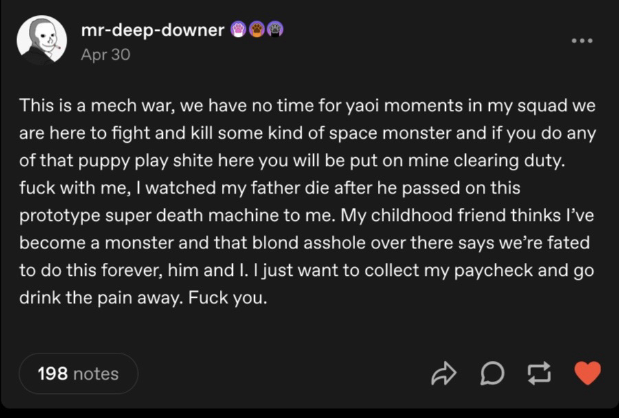Open the 198 notes button
Screen dimensions: 619x418
(78, 373)
